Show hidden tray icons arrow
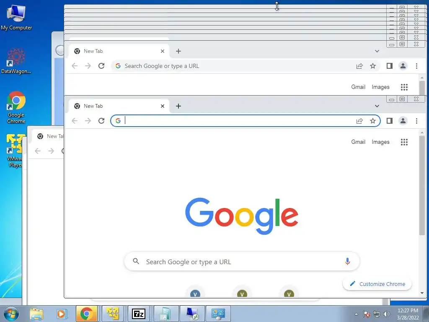The height and width of the screenshot is (322, 429). pyautogui.click(x=356, y=314)
